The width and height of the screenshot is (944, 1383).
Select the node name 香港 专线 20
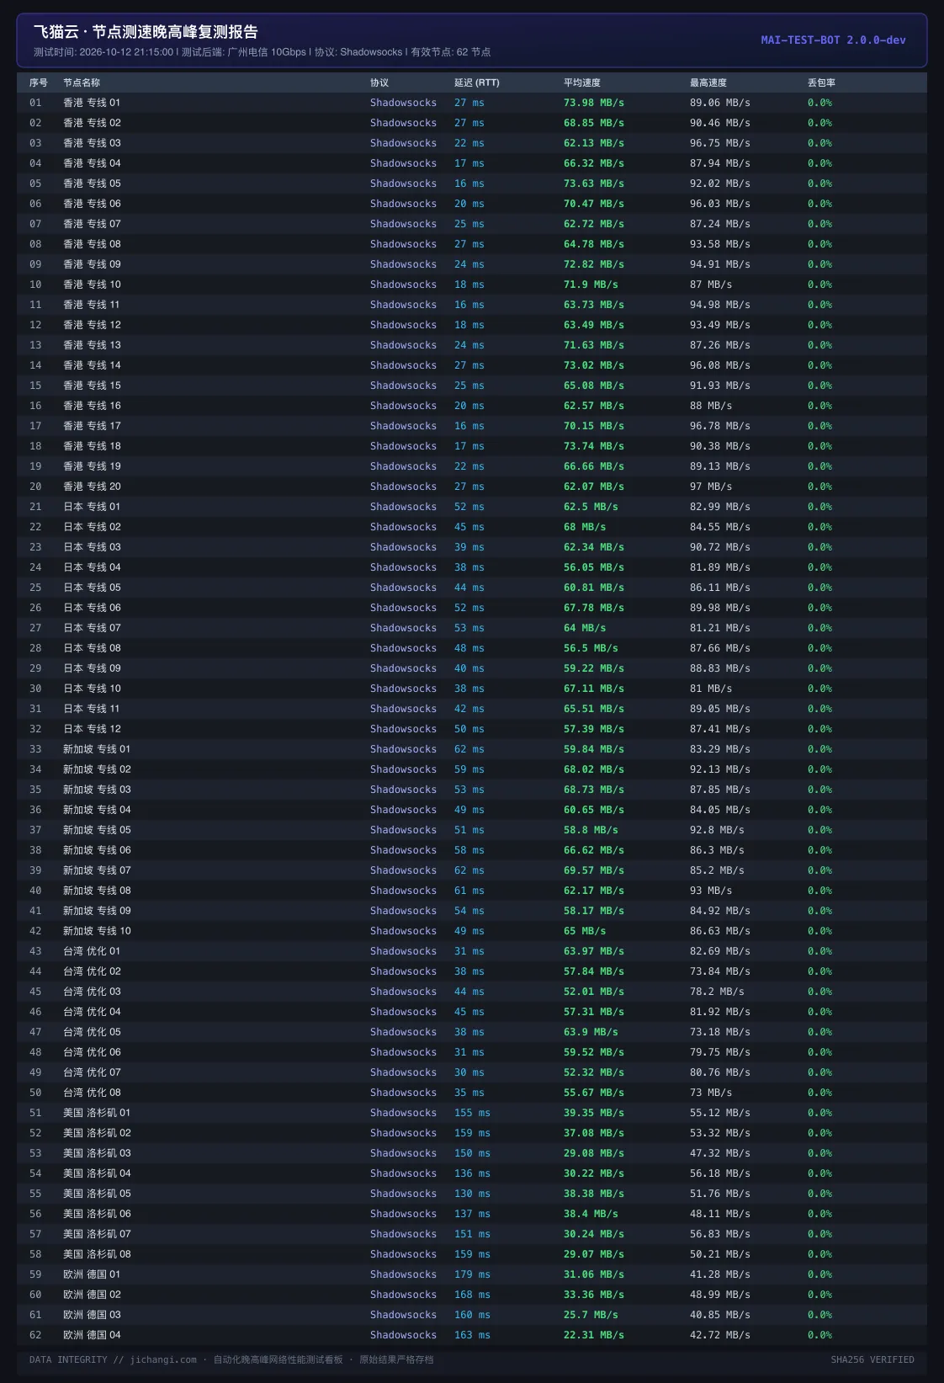point(92,487)
